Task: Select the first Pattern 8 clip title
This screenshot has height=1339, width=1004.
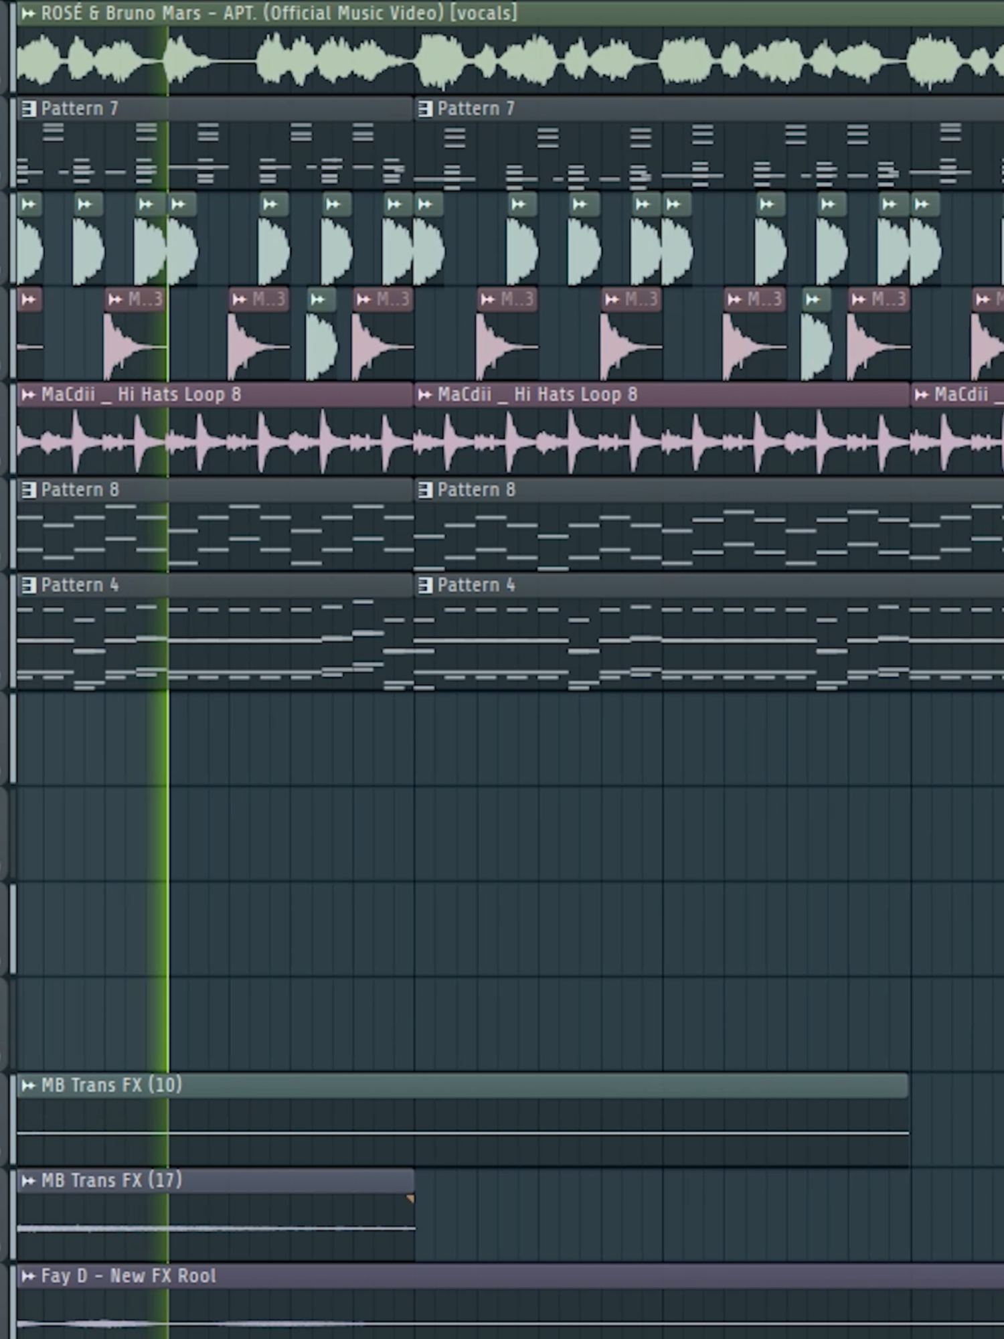Action: 80,490
